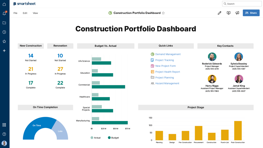View Recents via the clock icon

(x=4, y=32)
